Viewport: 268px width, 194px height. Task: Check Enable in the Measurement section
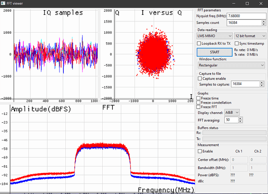point(200,151)
